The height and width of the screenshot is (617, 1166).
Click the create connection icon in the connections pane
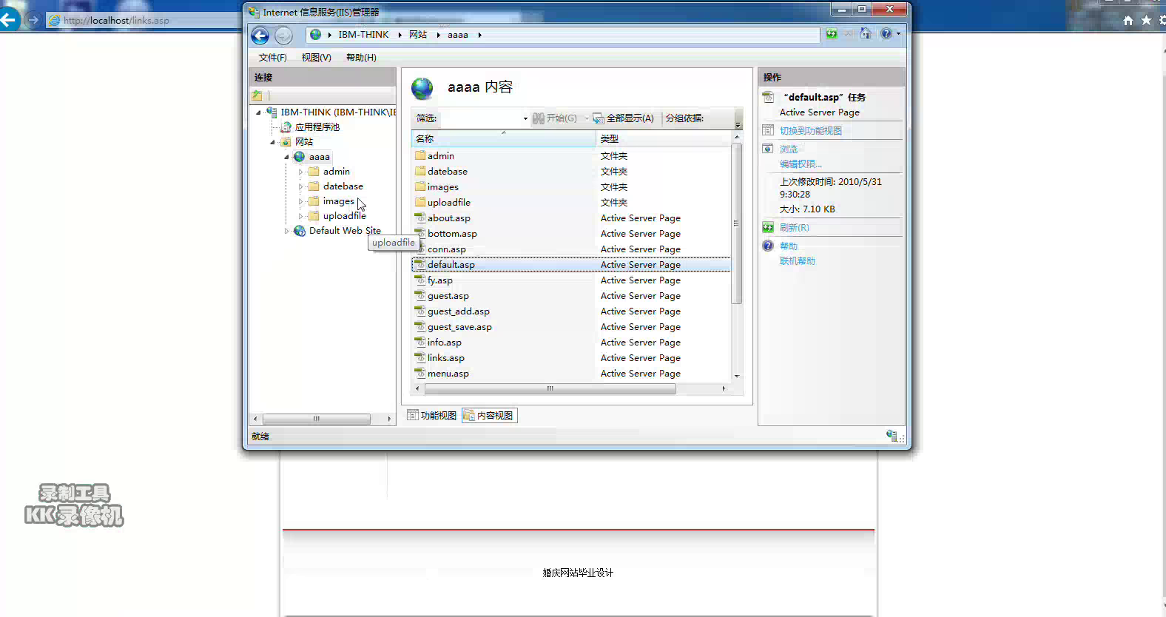[x=257, y=95]
